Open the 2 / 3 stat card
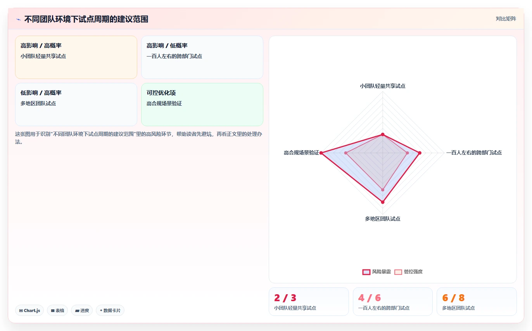This screenshot has height=331, width=532. pos(309,302)
